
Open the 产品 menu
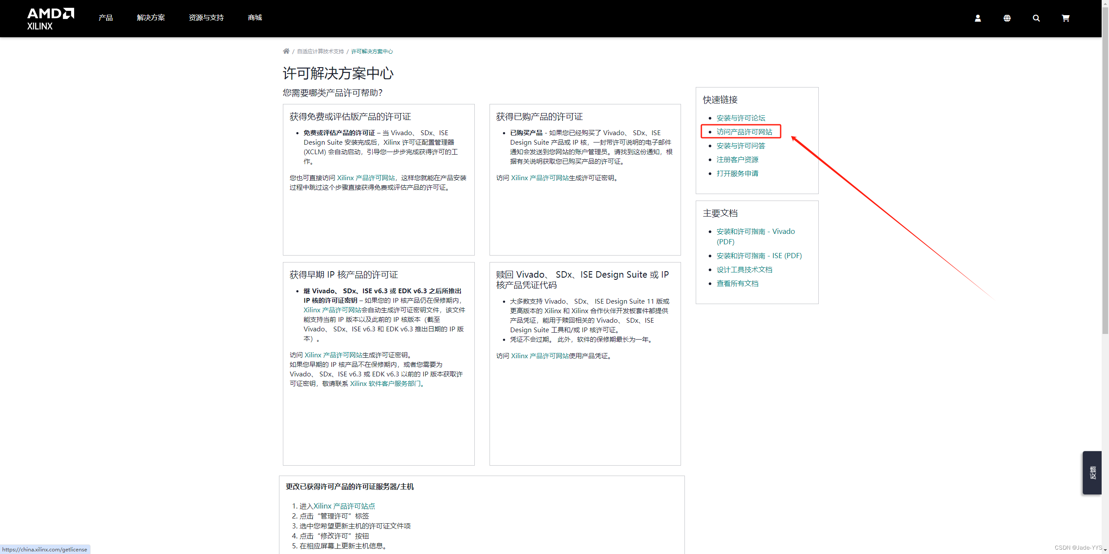click(105, 18)
